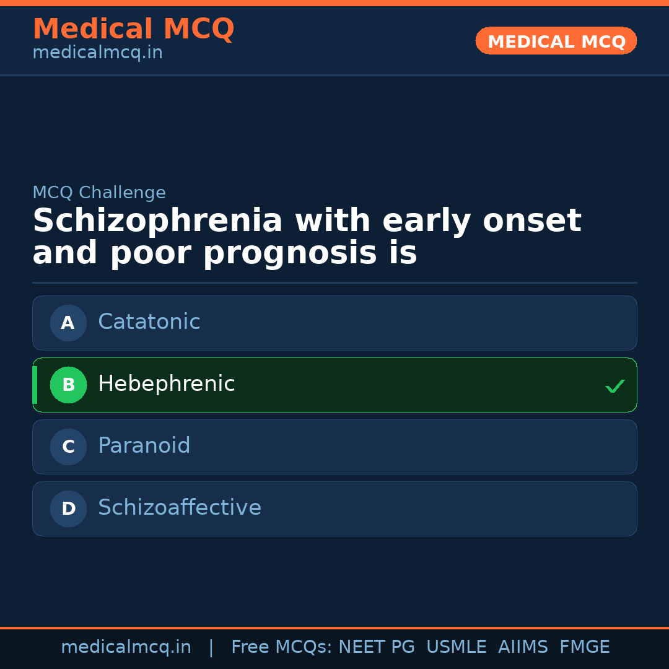Click the circular C badge icon

pyautogui.click(x=68, y=447)
